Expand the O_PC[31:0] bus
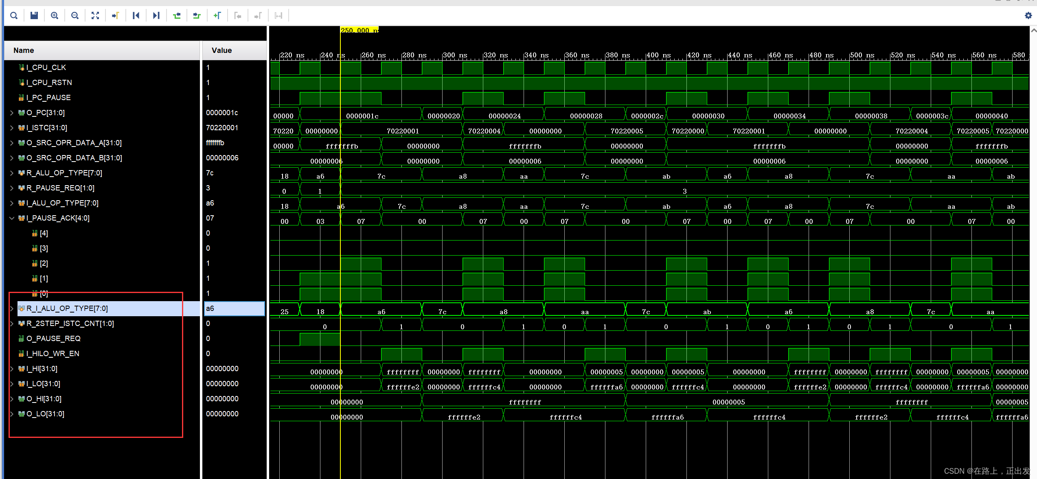This screenshot has width=1037, height=479. coord(12,113)
